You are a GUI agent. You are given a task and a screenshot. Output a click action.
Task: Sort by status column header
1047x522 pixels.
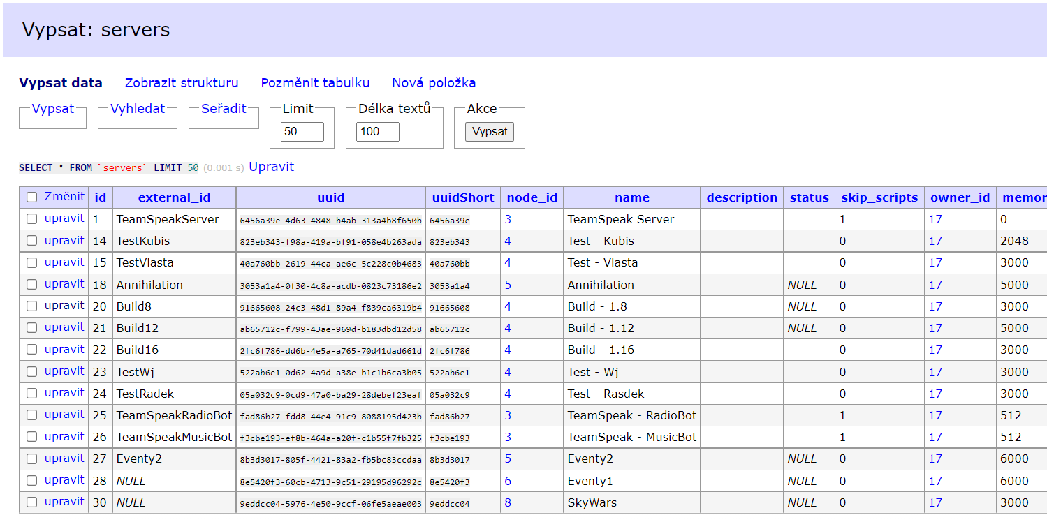pyautogui.click(x=810, y=197)
